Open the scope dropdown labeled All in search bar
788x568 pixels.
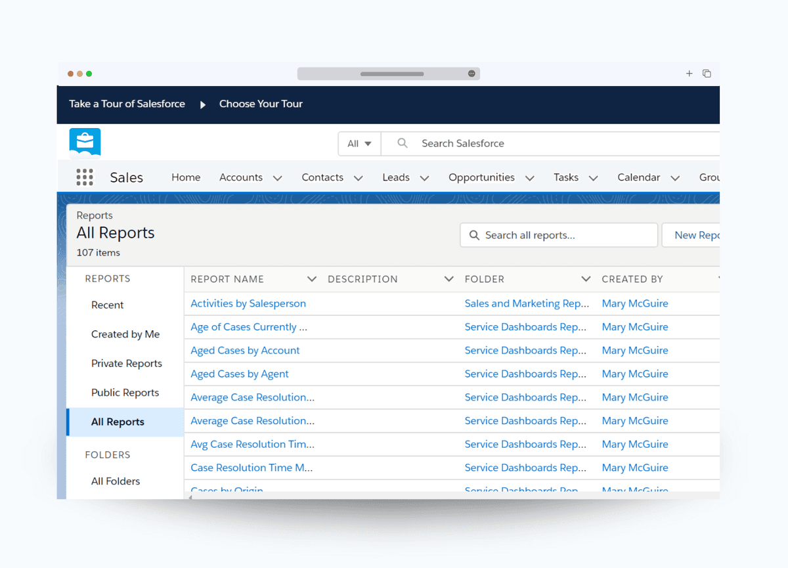click(x=359, y=143)
